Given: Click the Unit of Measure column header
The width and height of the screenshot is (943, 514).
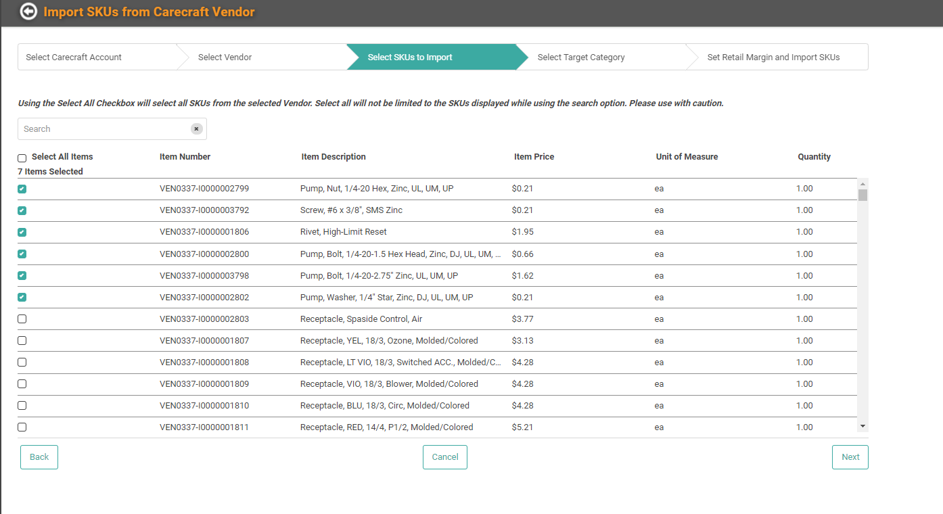Looking at the screenshot, I should point(687,157).
